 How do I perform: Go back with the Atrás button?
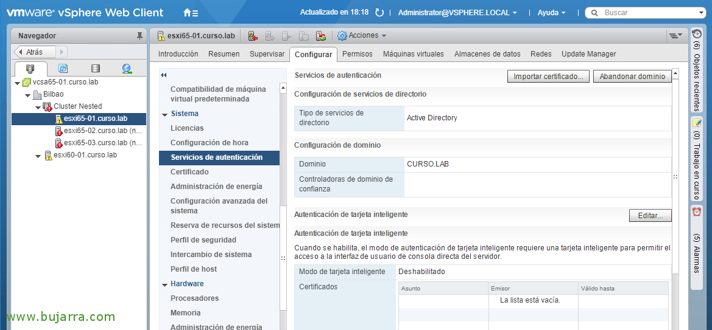(35, 52)
